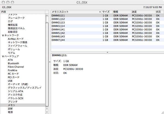Select USB entry
Viewport: 164px width, 114px height.
(x=10, y=81)
